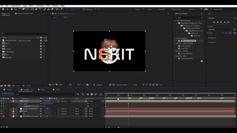This screenshot has width=237, height=133.
Task: Toggle include audio speaker in Preview panel
Action: (226, 33)
